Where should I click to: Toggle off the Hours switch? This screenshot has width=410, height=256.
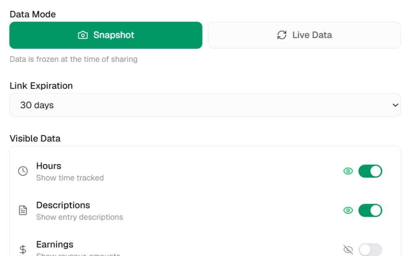pyautogui.click(x=370, y=171)
